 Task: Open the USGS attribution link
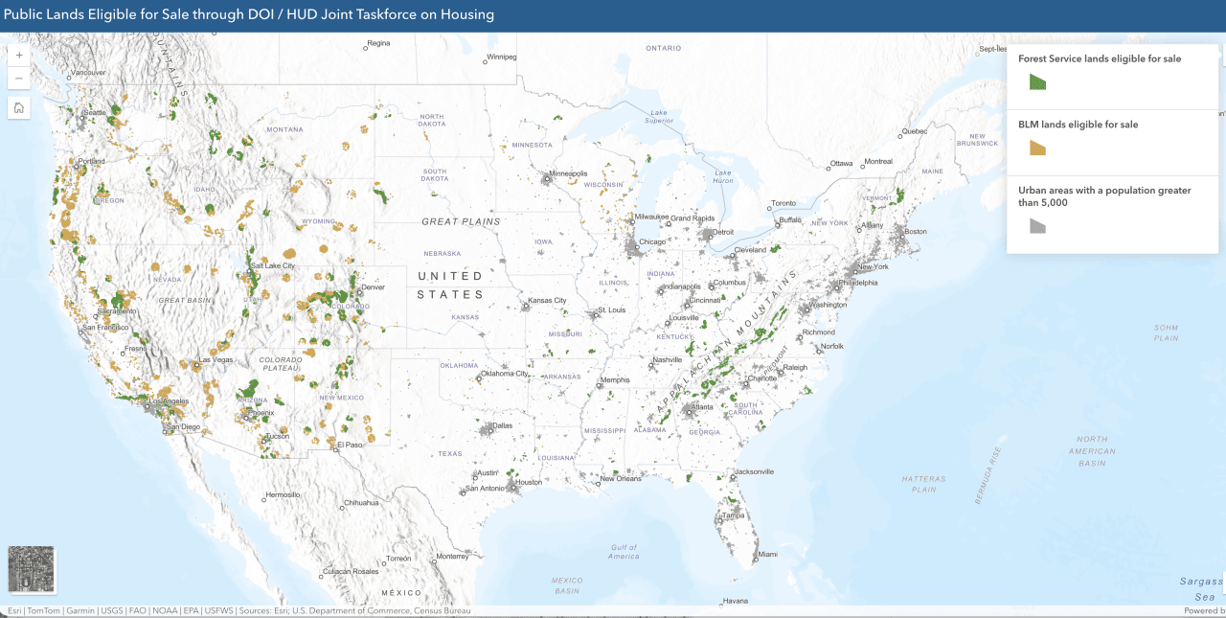tap(112, 609)
